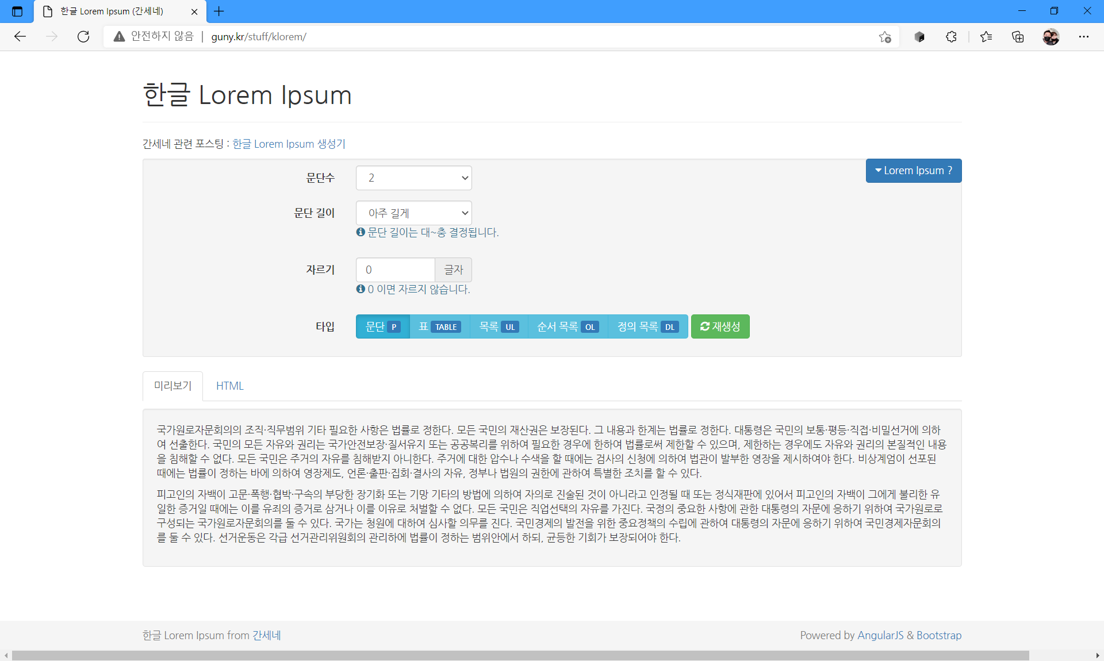Switch to the HTML tab
The width and height of the screenshot is (1104, 661).
[x=230, y=386]
